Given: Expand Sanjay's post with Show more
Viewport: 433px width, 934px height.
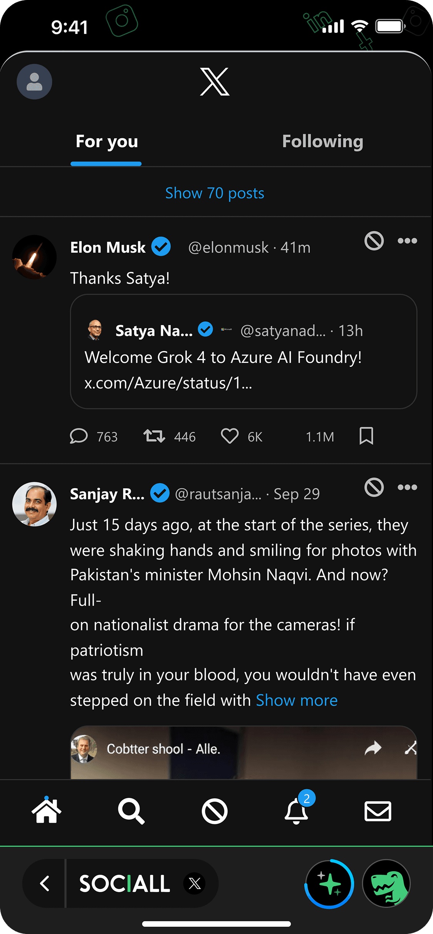Looking at the screenshot, I should pos(297,700).
